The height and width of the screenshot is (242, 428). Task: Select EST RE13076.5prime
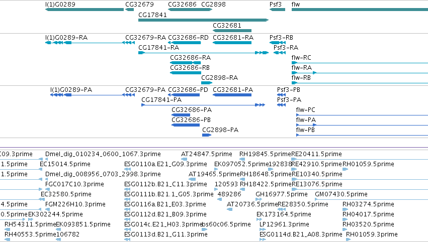pyautogui.click(x=317, y=184)
